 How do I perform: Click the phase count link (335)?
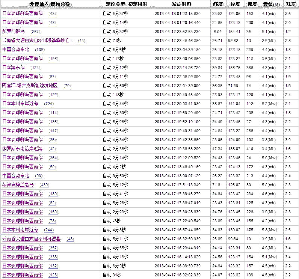point(53,257)
